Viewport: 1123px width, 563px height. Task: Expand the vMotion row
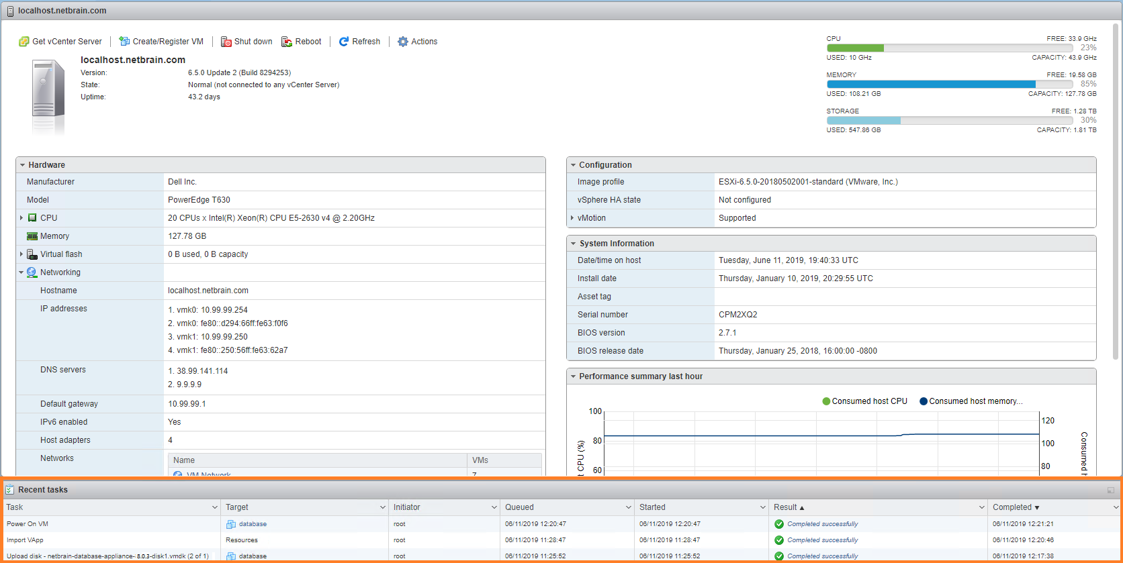[572, 218]
